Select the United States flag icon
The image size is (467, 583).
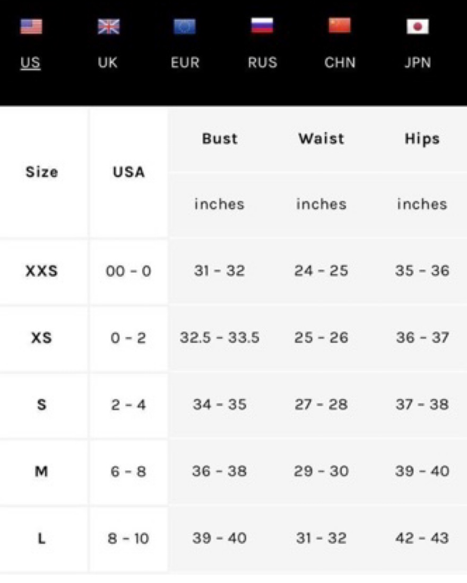pyautogui.click(x=31, y=26)
